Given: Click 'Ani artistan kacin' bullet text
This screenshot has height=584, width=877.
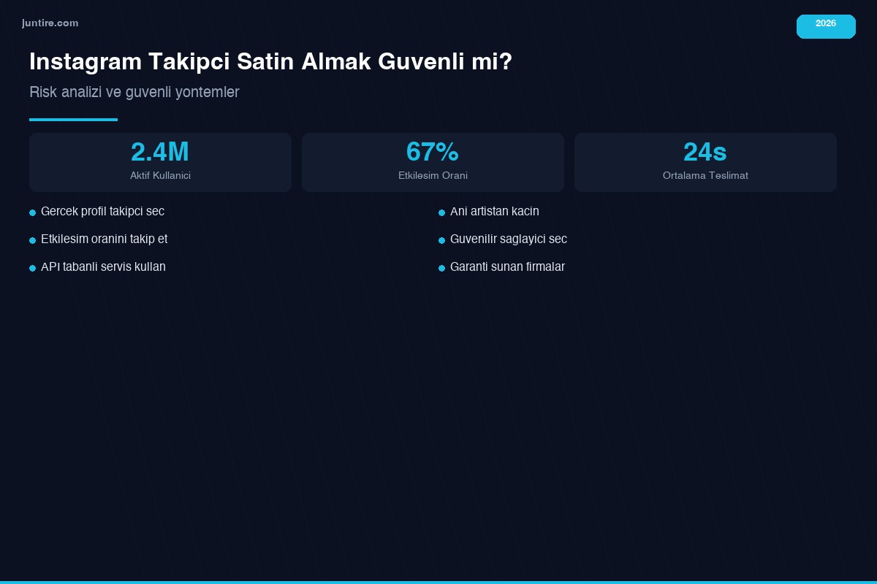Looking at the screenshot, I should [495, 212].
